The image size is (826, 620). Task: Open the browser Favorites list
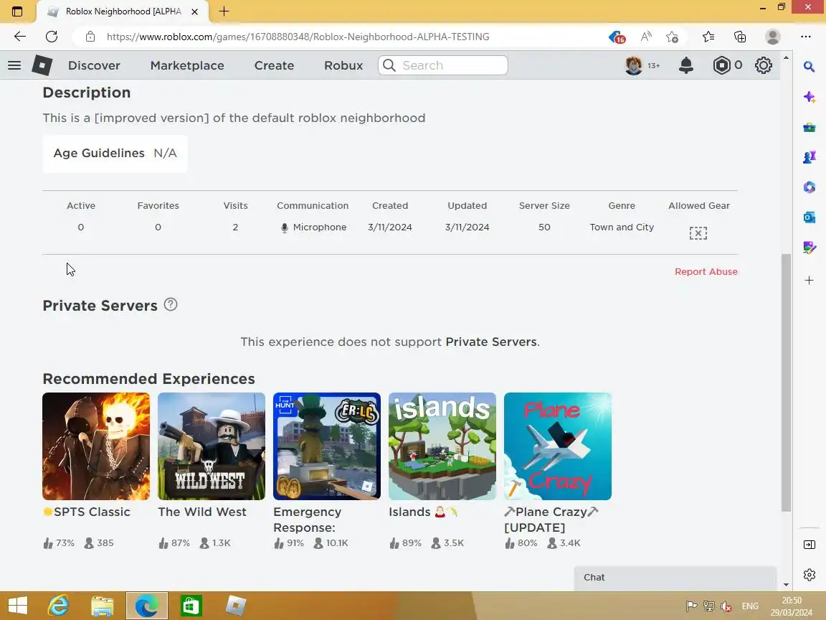pos(708,37)
